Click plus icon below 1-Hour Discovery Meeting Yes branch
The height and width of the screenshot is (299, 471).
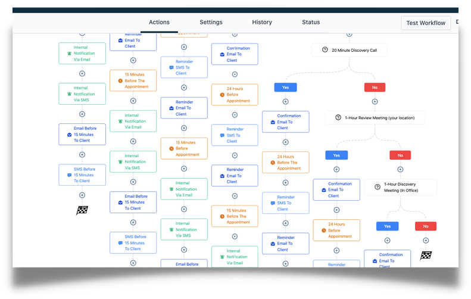pos(387,241)
